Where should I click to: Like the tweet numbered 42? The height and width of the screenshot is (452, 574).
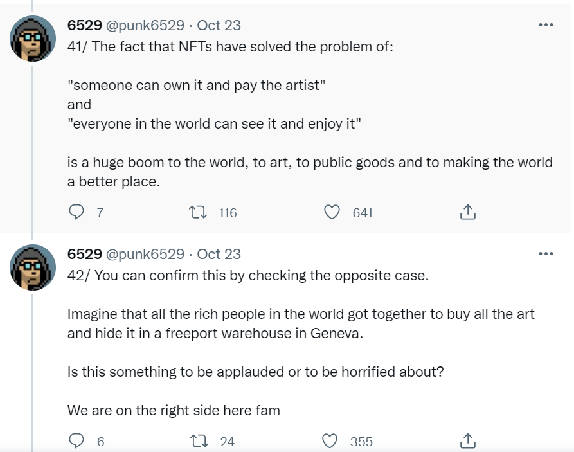pos(330,441)
